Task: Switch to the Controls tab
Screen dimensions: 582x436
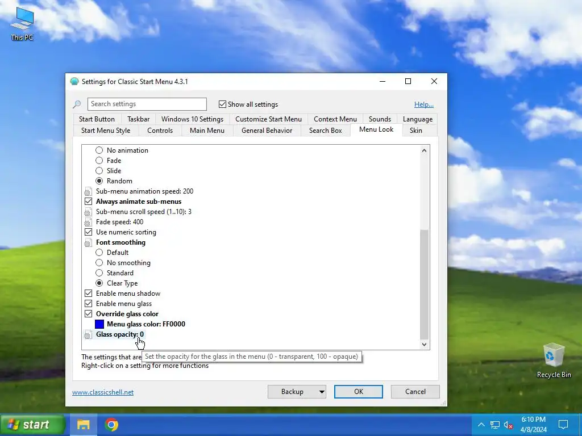Action: click(x=160, y=131)
